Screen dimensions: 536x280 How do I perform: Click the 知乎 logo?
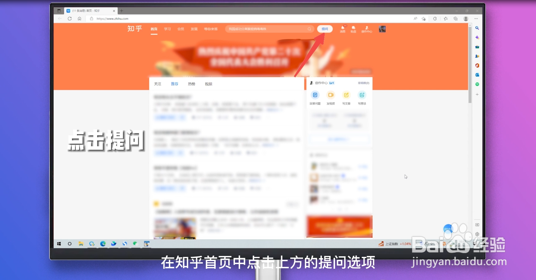[134, 29]
